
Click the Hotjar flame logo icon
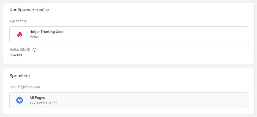click(x=19, y=34)
